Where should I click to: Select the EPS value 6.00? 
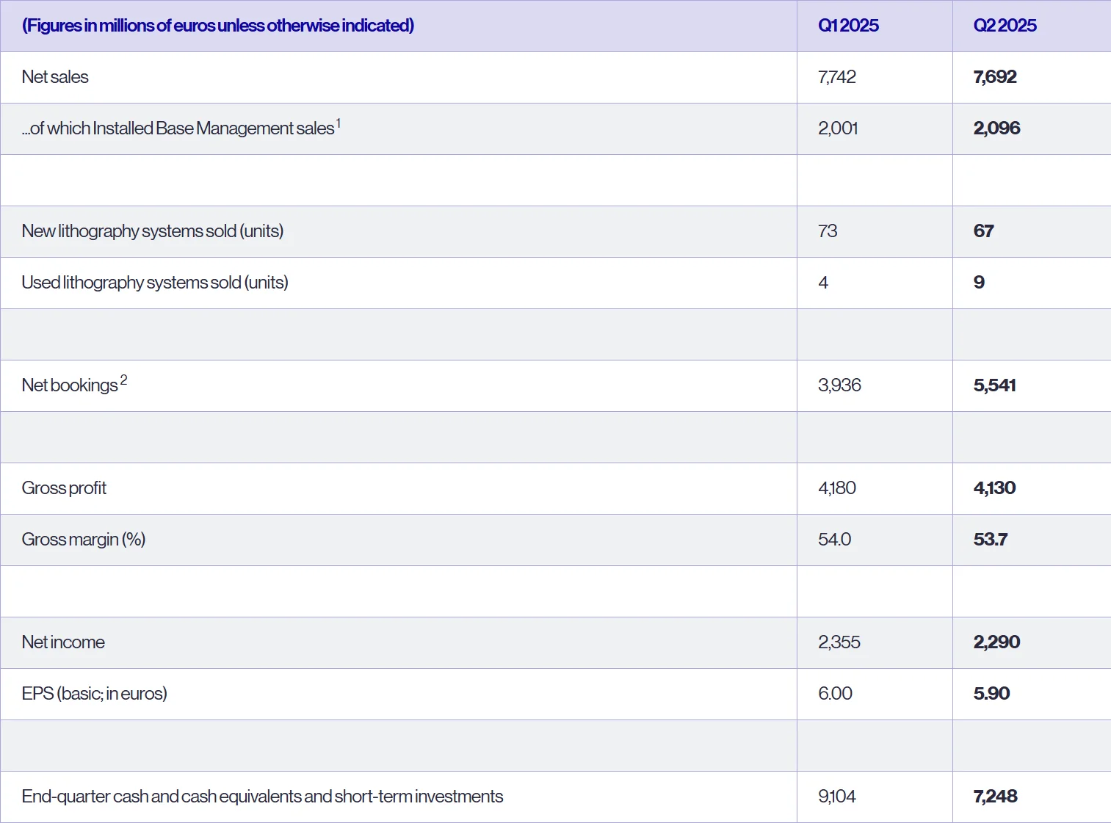coord(835,694)
